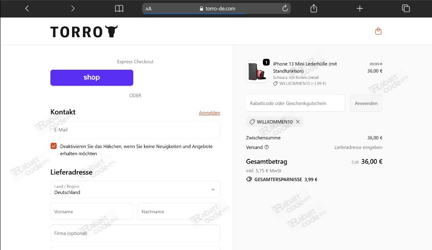Image resolution: width=432 pixels, height=250 pixels.
Task: Pay with the shop express checkout button
Action: click(x=92, y=78)
